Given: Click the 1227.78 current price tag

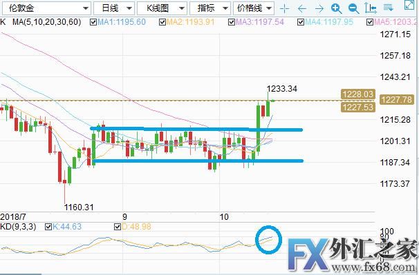Looking at the screenshot, I should pyautogui.click(x=397, y=100).
